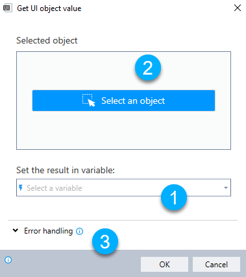Open the variable dropdown arrow
Viewport: 246px width, 277px height.
(x=226, y=187)
